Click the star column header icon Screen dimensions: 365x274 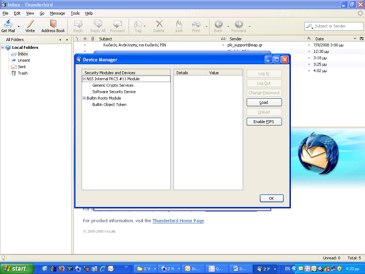85,39
